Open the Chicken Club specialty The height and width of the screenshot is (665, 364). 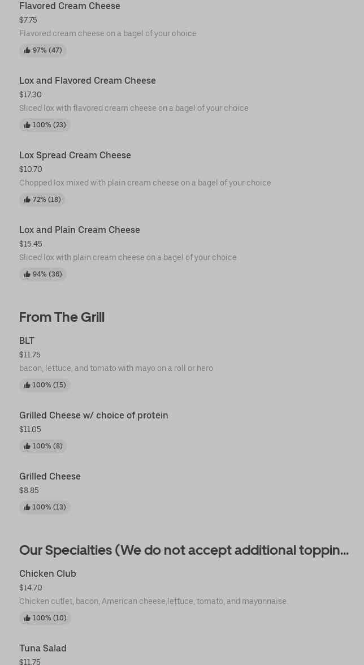(x=47, y=574)
